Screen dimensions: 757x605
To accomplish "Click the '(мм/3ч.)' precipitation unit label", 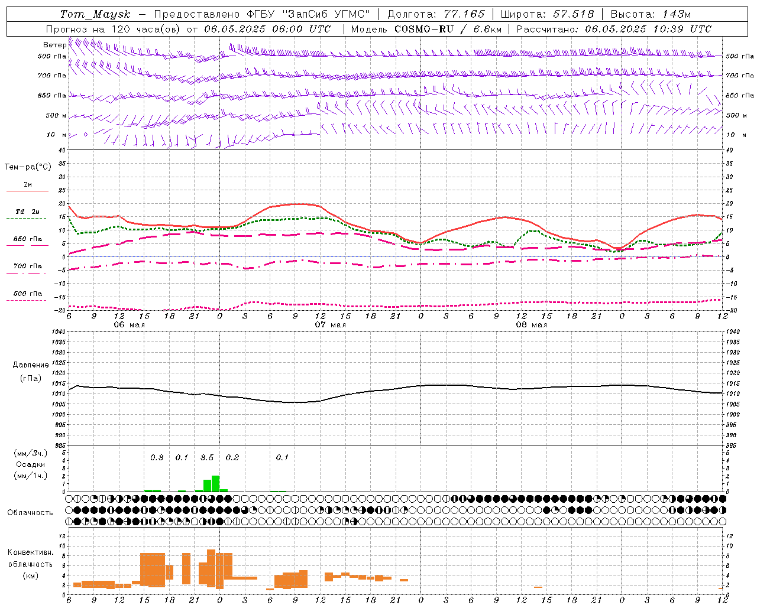I will 30,453.
